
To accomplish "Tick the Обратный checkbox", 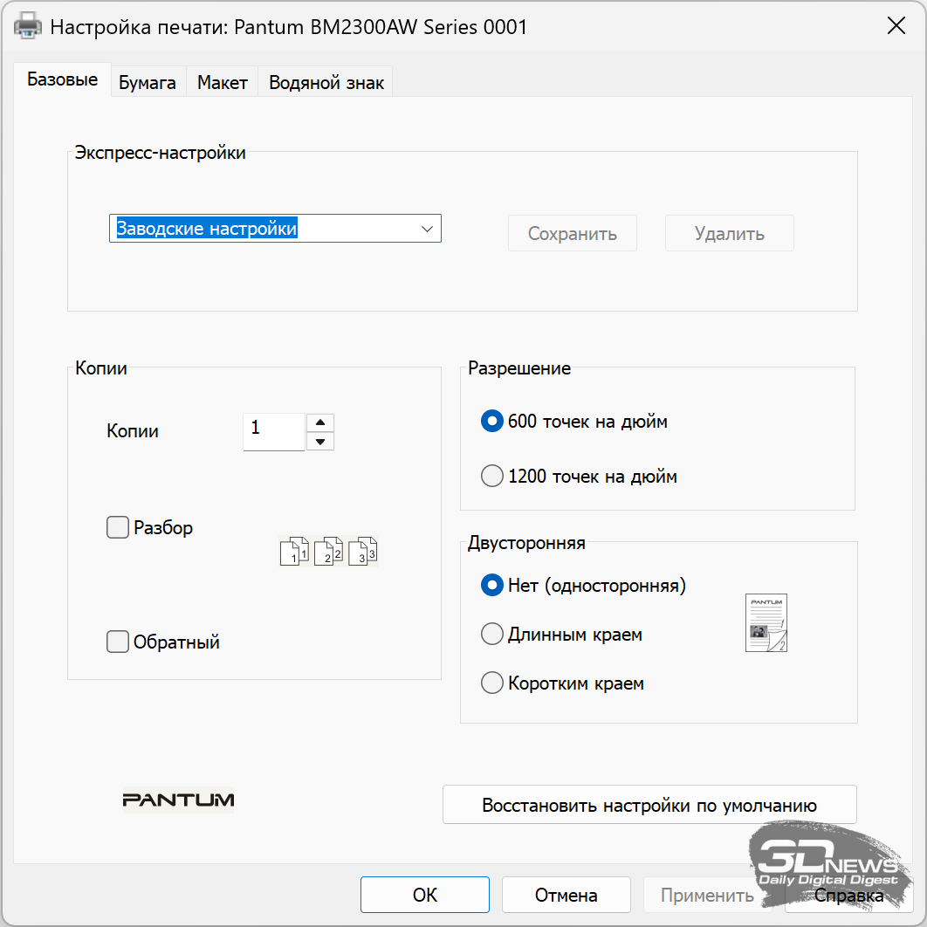I will (118, 642).
